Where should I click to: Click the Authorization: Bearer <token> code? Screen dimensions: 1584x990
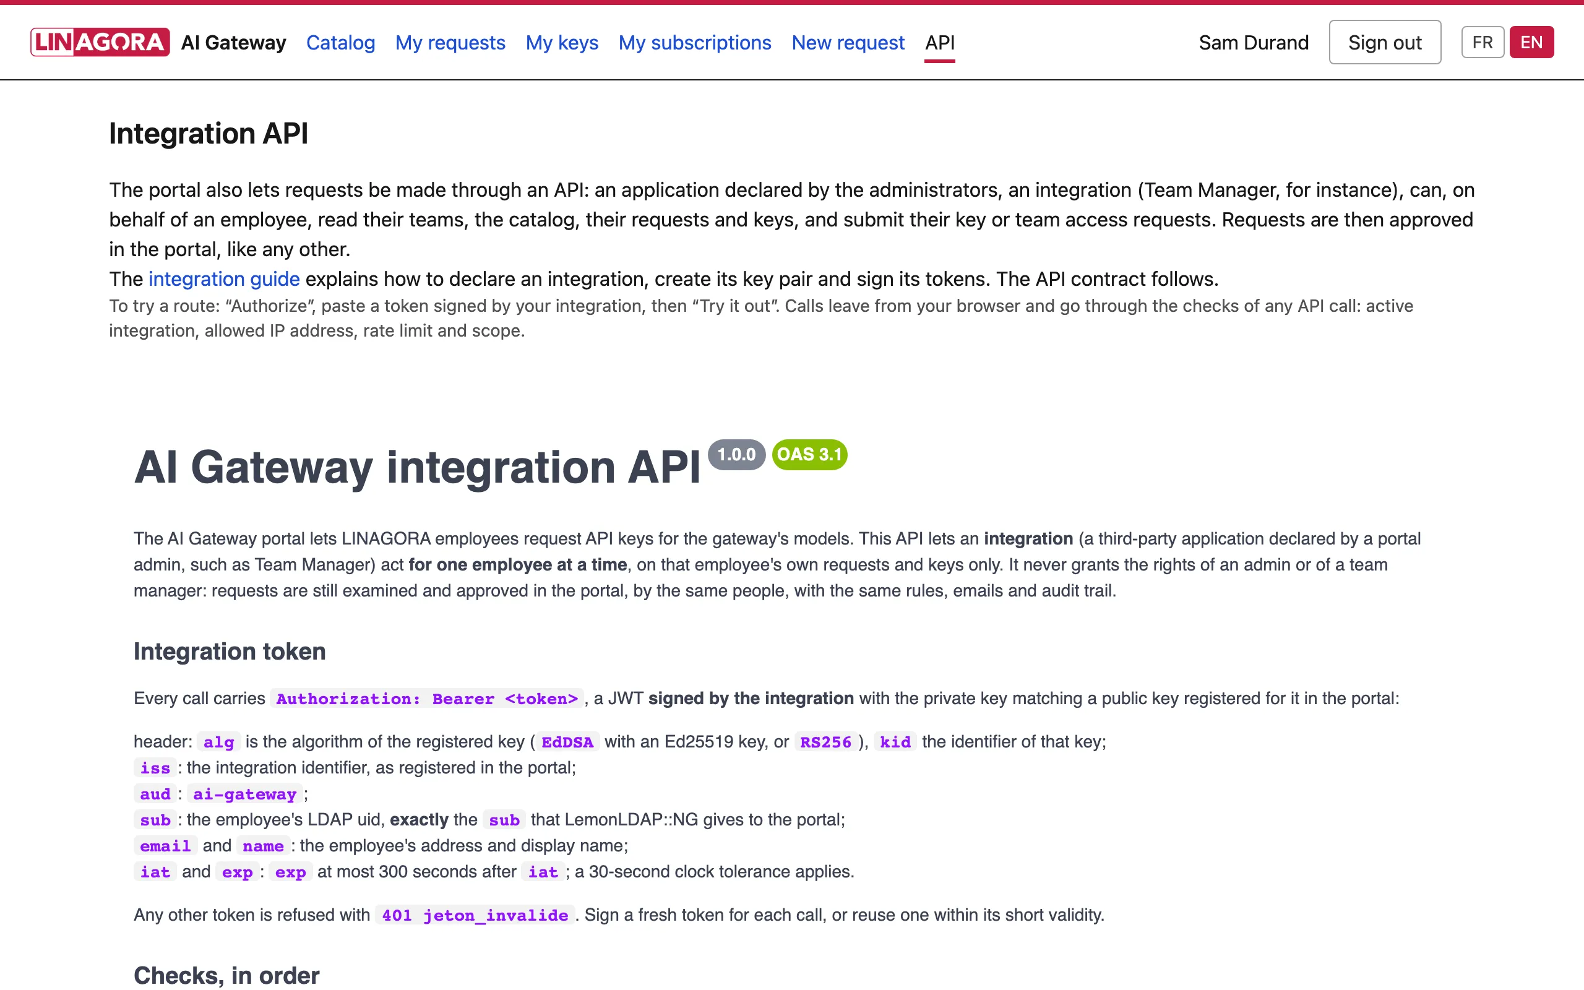coord(427,699)
